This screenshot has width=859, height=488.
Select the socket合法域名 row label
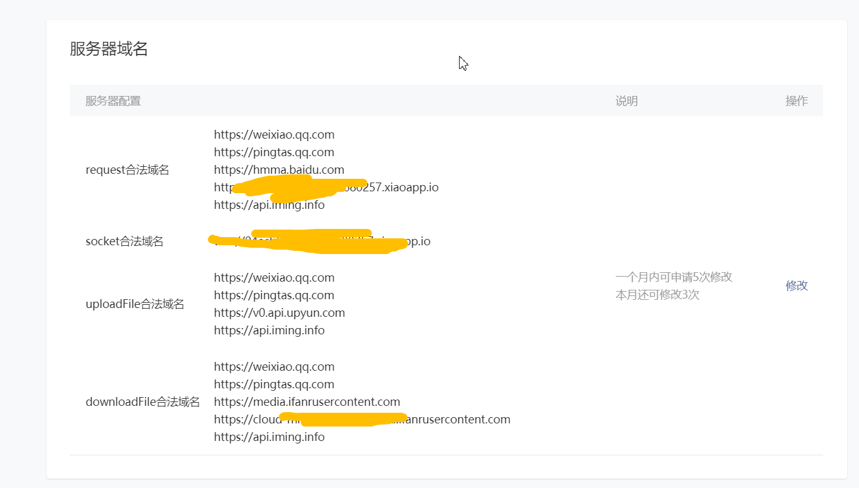[124, 241]
